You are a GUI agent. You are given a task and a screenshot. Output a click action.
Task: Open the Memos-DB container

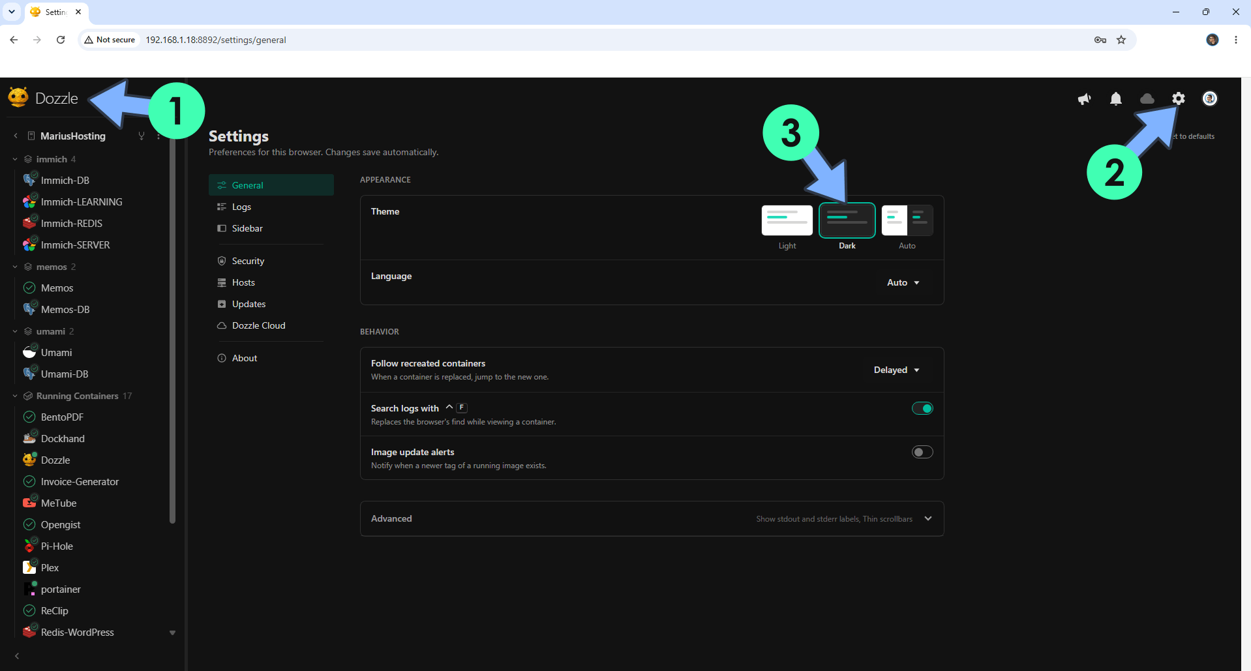pyautogui.click(x=65, y=309)
